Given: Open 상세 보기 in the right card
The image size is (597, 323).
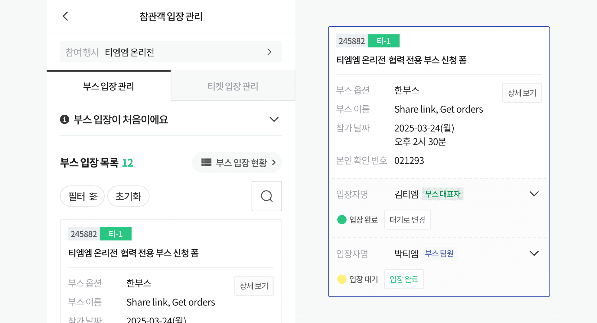Looking at the screenshot, I should coord(522,93).
